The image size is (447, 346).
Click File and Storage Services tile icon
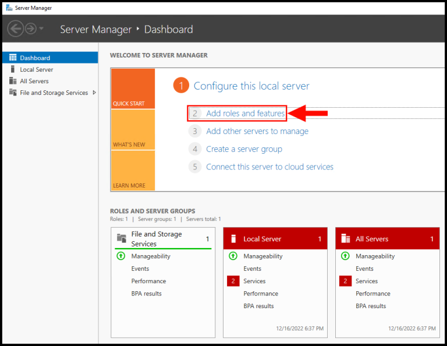pos(121,238)
